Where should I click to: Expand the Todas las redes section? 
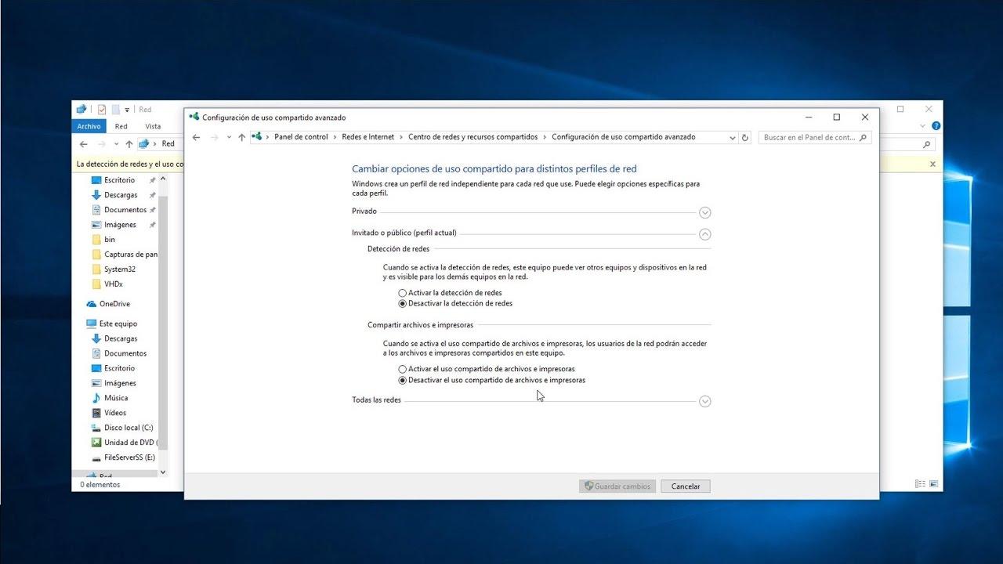(x=704, y=401)
